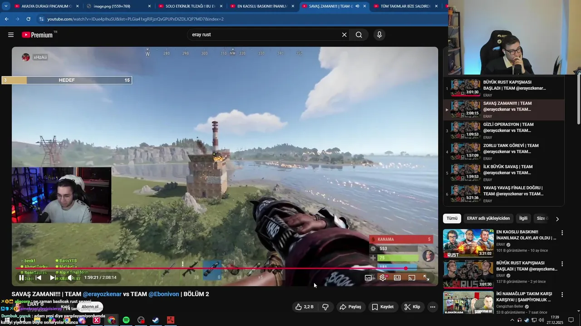Viewport: 581px width, 326px height.
Task: Open Rust game icon in taskbar
Action: coord(170,321)
